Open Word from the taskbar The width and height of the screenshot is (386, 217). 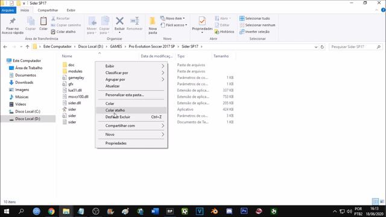point(155,212)
